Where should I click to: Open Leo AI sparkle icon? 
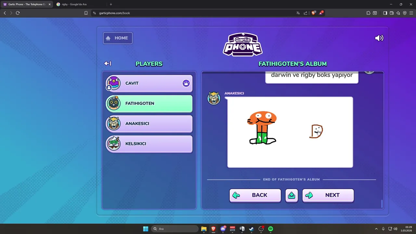[x=398, y=13]
